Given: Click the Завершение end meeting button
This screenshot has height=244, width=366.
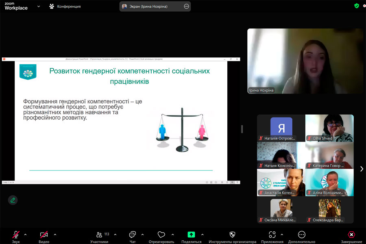Looking at the screenshot, I should pos(351,234).
